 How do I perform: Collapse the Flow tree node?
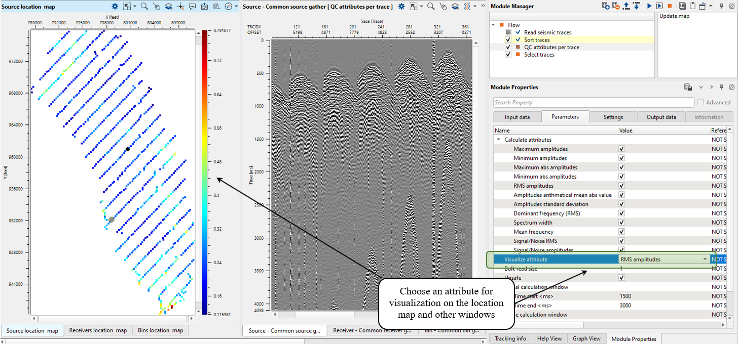pos(494,25)
